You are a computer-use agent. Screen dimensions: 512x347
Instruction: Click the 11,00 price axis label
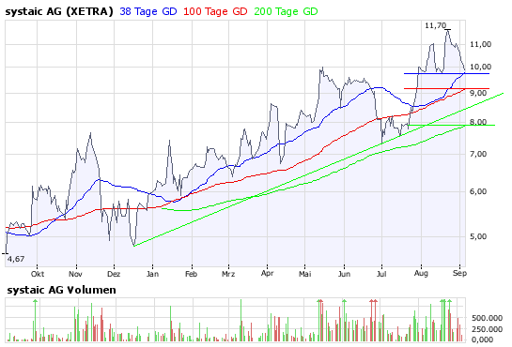click(480, 44)
